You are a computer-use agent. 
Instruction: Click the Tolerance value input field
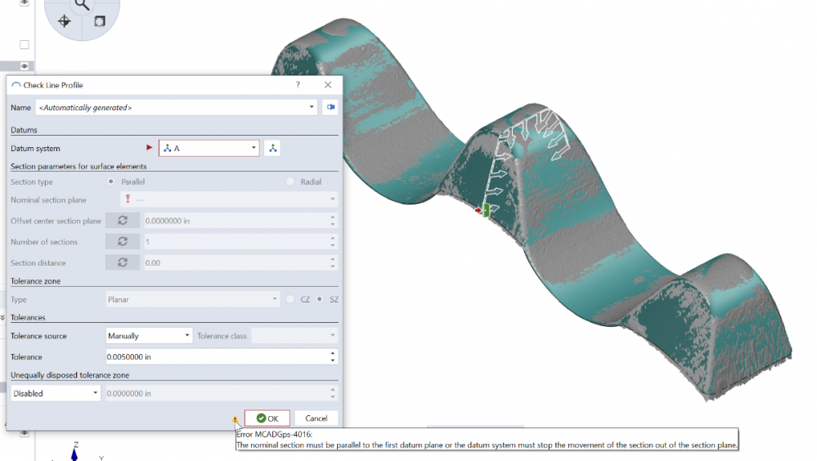(217, 357)
